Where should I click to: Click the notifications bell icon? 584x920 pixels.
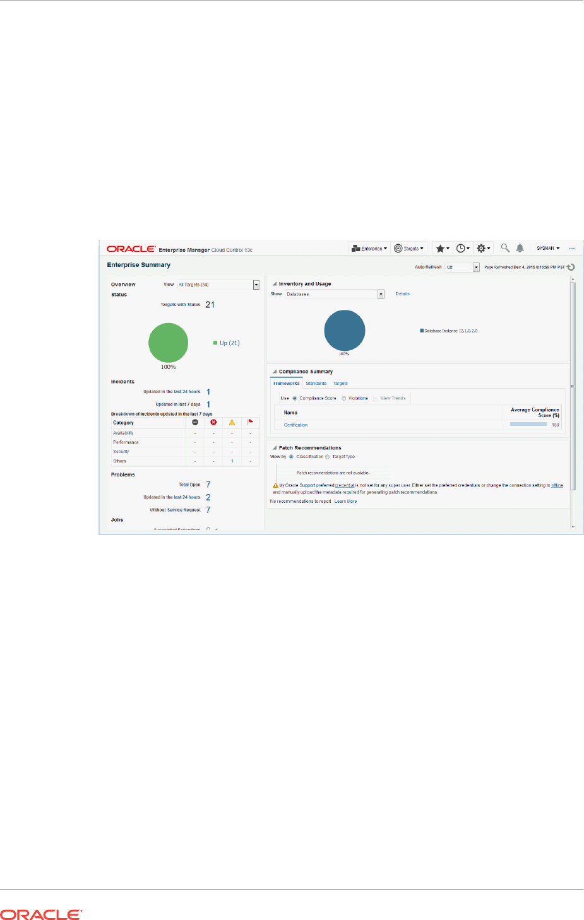(x=520, y=248)
